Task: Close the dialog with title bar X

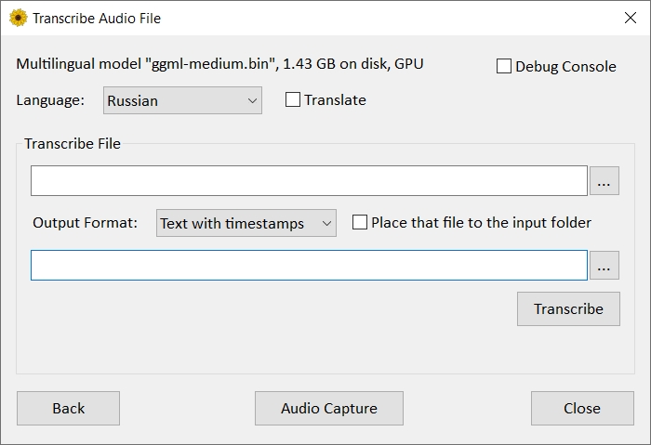Action: [631, 18]
